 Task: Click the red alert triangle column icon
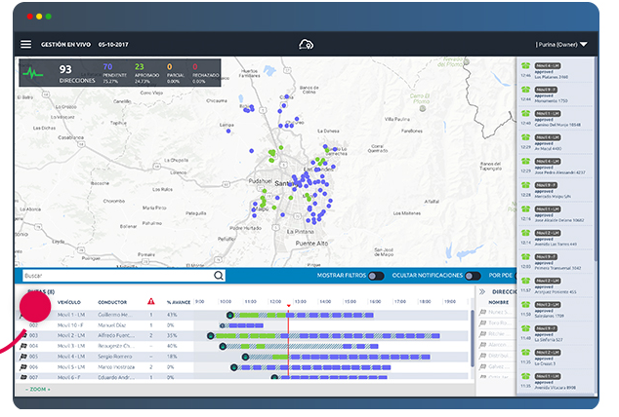coord(150,301)
